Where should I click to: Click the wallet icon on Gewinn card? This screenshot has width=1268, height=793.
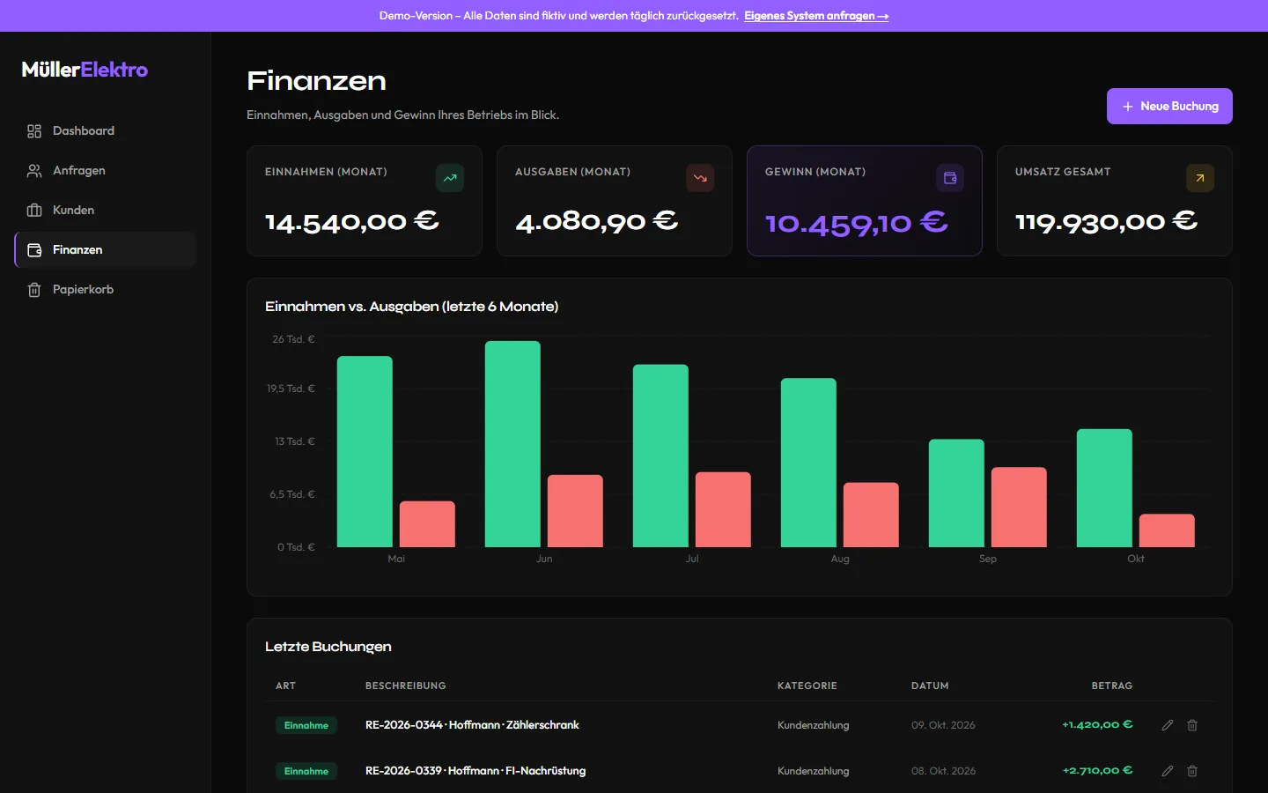[950, 178]
